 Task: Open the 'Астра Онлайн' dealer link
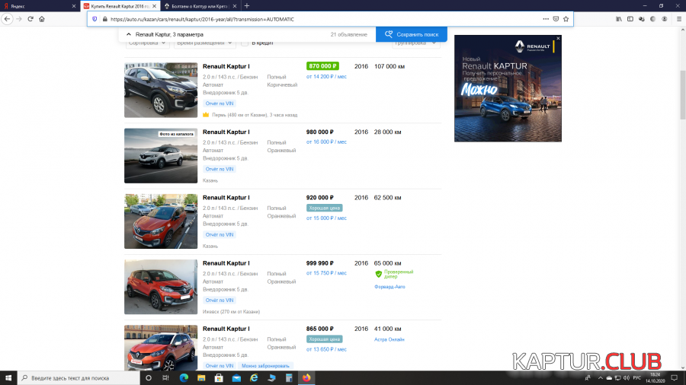click(x=389, y=339)
